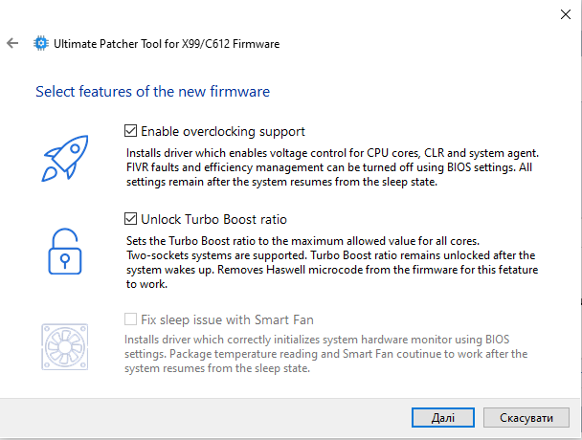
Task: Click the Ultimate Patcher Tool title text
Action: 167,44
